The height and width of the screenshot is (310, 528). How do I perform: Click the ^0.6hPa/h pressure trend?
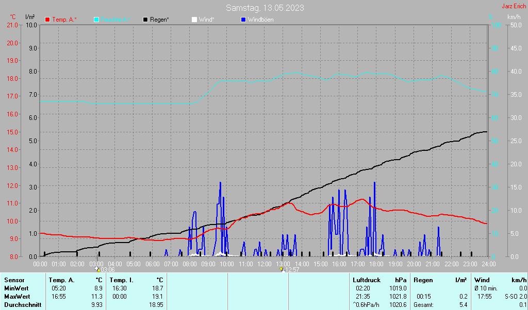click(366, 305)
